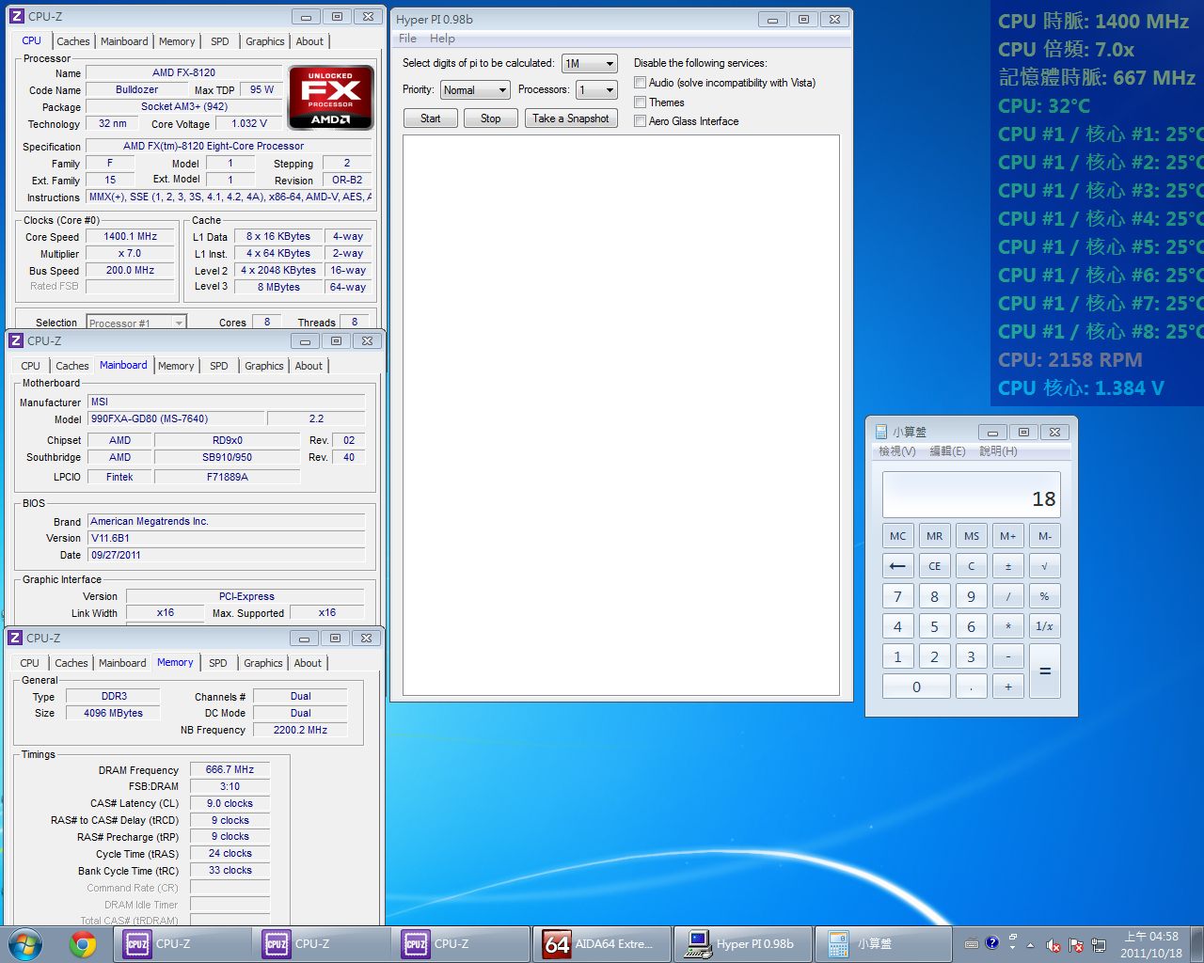Click calculator plus/minus sign button
This screenshot has width=1204, height=963.
pyautogui.click(x=1007, y=566)
